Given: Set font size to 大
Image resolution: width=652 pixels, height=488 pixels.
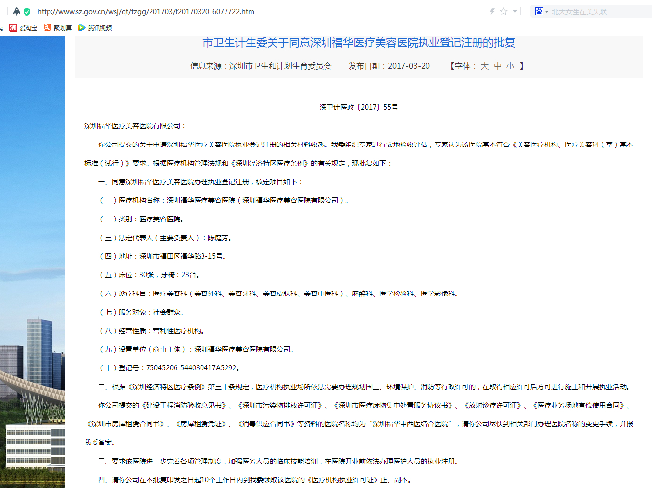Looking at the screenshot, I should 485,66.
